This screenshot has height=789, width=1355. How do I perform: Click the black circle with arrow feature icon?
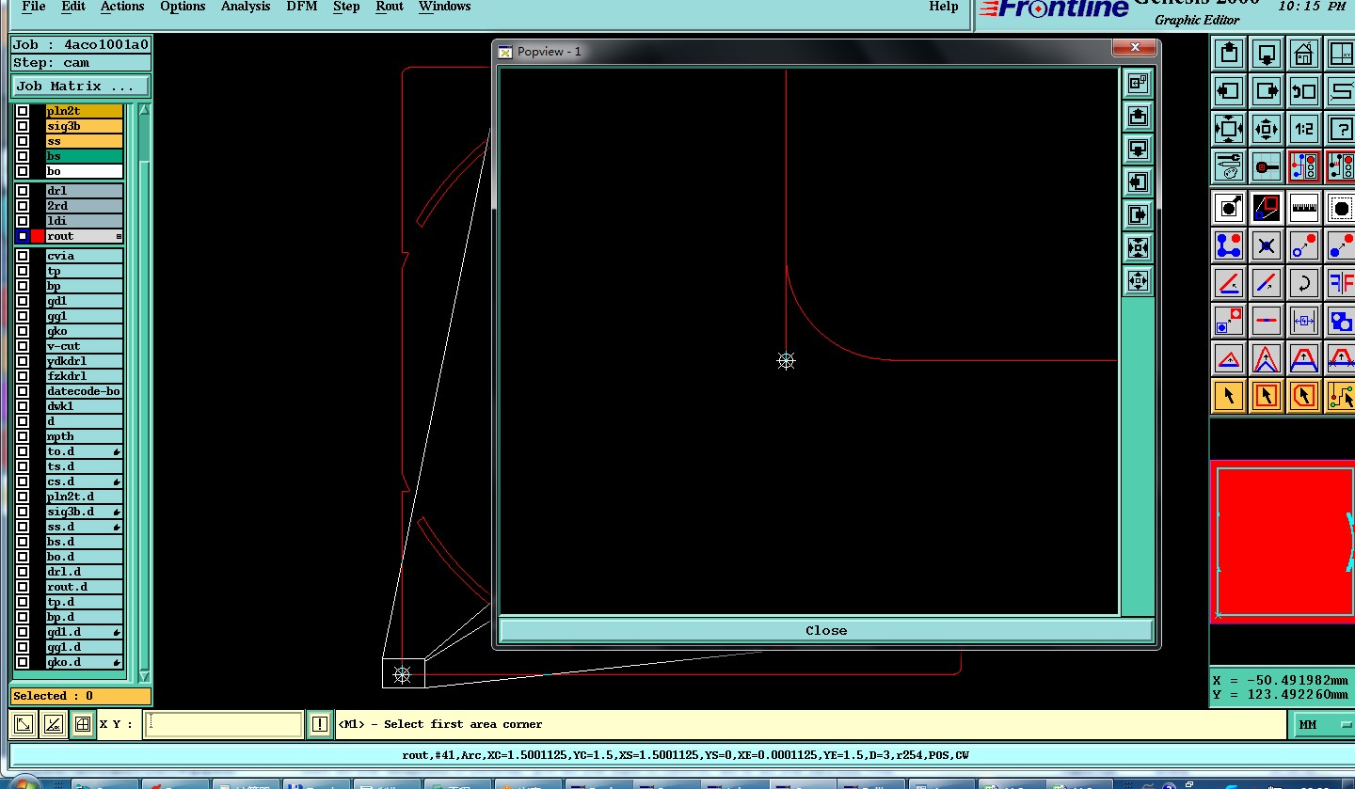(x=1229, y=208)
